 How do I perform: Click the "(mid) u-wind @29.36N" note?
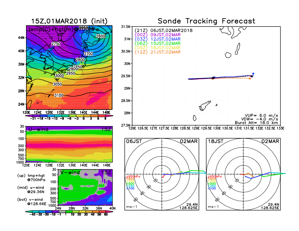click(31, 189)
